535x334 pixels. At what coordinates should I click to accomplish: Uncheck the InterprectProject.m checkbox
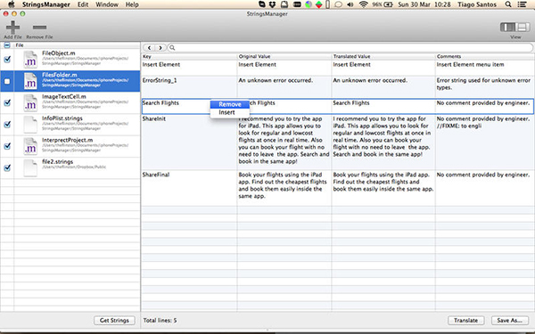(7, 146)
